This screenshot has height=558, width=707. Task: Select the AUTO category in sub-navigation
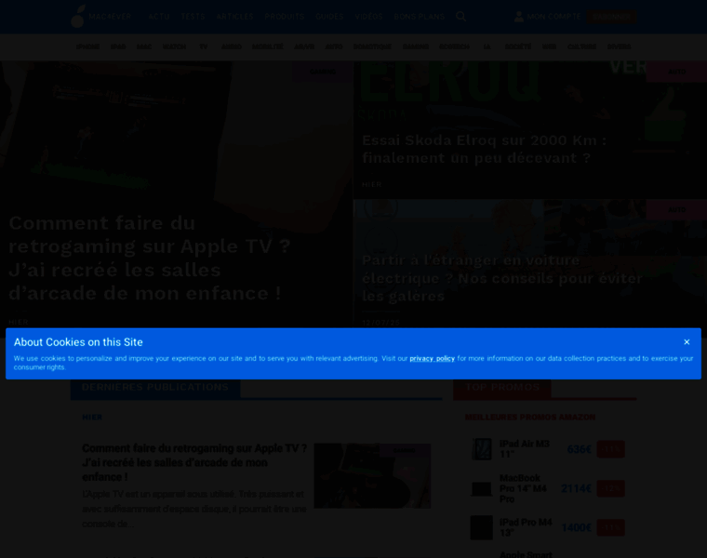click(334, 46)
